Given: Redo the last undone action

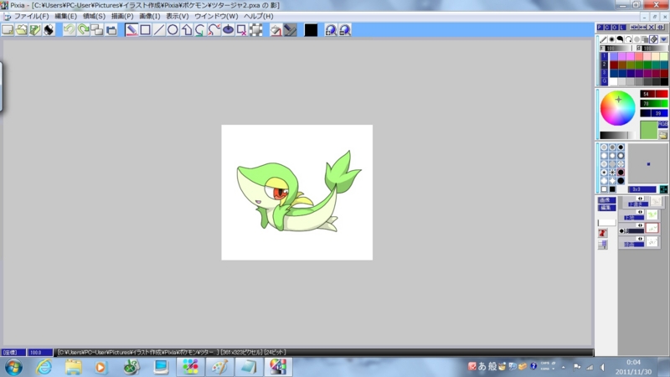Looking at the screenshot, I should [83, 30].
